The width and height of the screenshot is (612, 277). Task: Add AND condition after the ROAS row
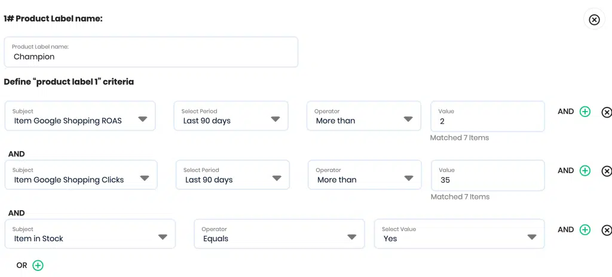(x=585, y=112)
